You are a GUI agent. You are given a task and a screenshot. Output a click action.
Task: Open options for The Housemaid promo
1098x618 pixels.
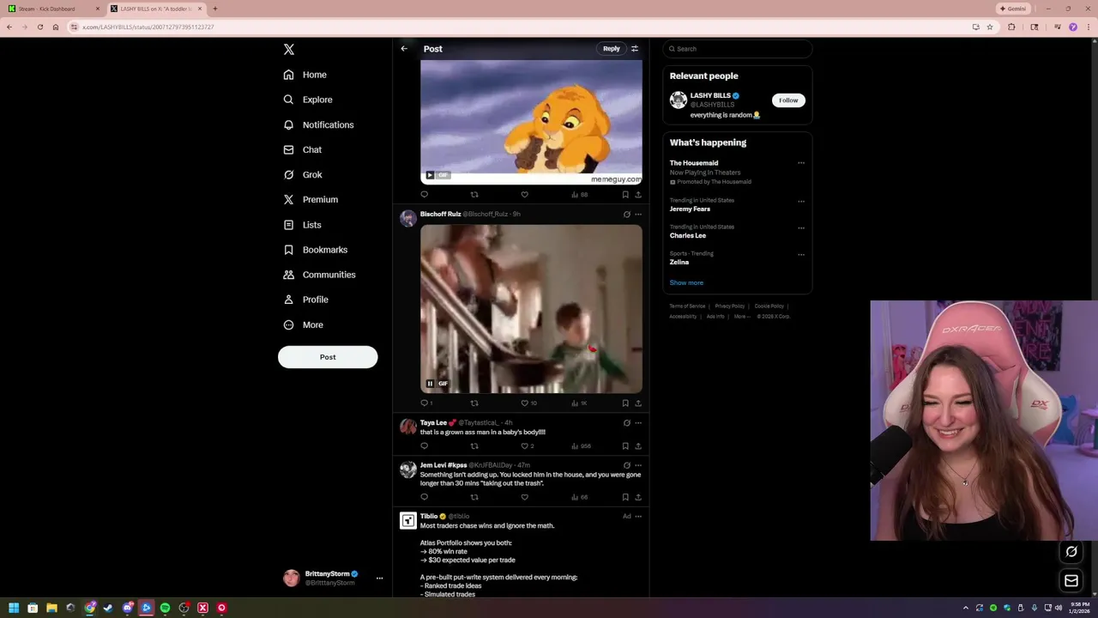[801, 163]
